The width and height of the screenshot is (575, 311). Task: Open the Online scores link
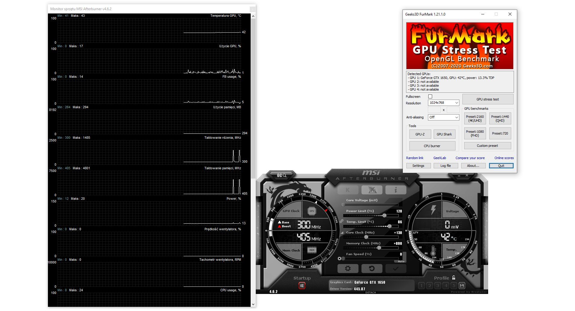coord(504,158)
